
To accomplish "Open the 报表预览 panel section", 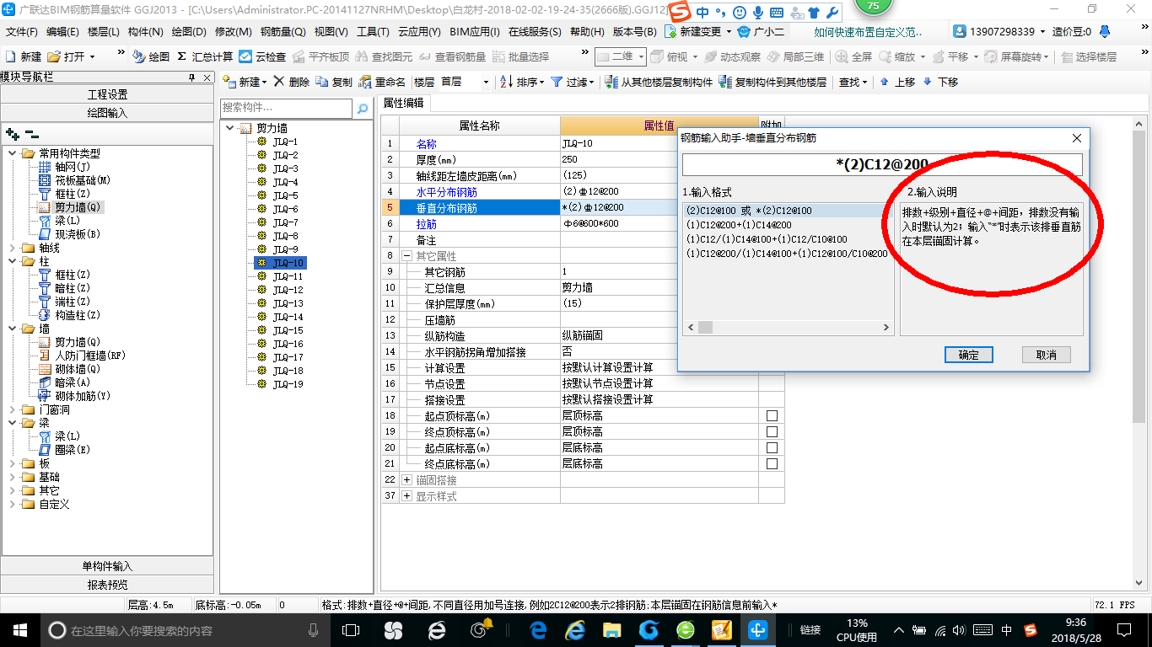I will pos(107,585).
